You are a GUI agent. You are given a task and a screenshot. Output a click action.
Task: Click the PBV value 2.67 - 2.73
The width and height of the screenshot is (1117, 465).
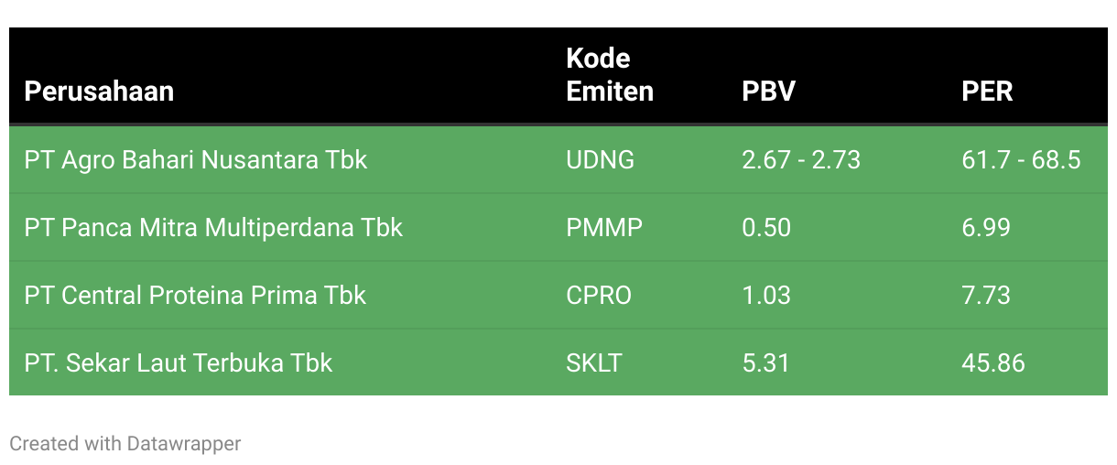[x=801, y=160]
